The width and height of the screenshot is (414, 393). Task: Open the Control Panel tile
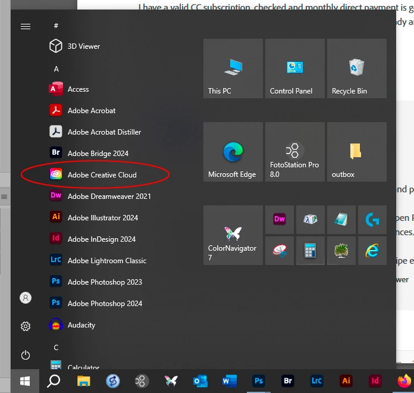[x=295, y=68]
